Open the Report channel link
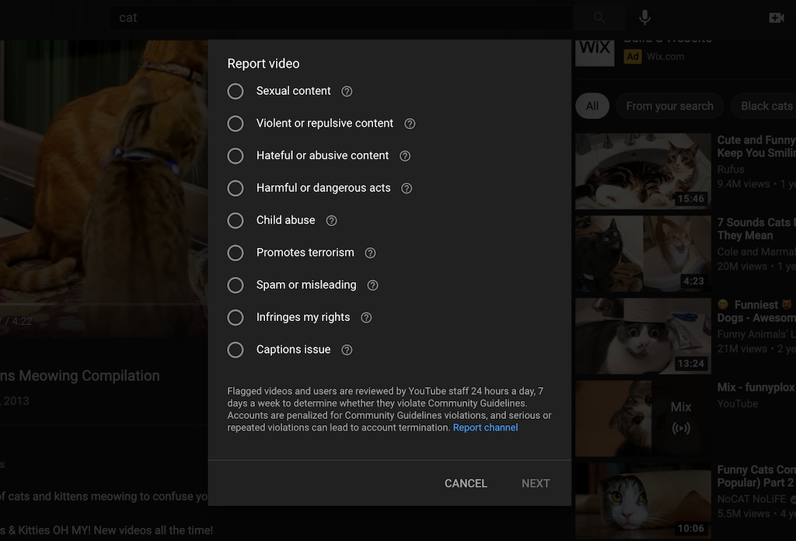The image size is (796, 541). [x=485, y=428]
